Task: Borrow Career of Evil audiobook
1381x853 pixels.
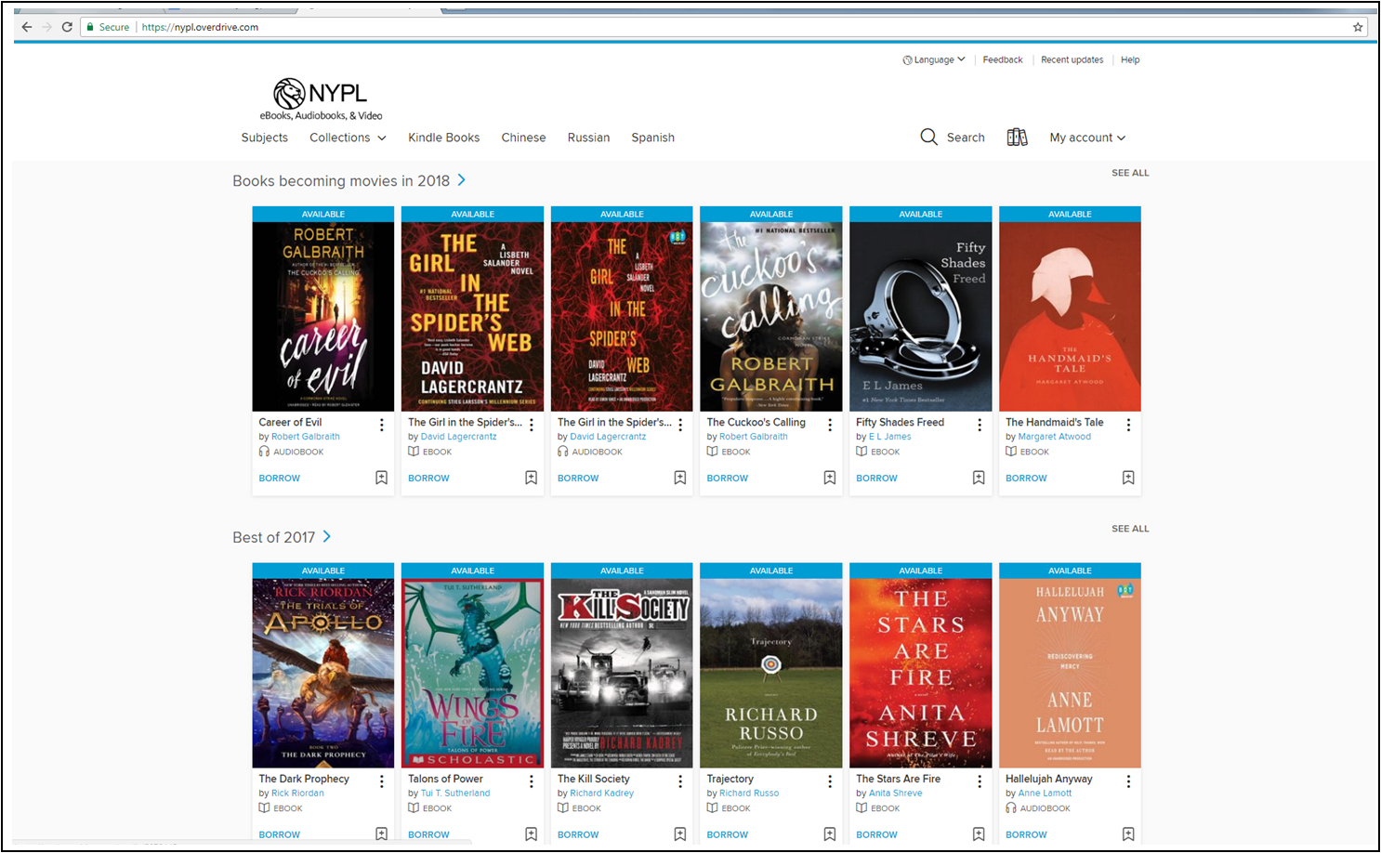Action: tap(280, 479)
